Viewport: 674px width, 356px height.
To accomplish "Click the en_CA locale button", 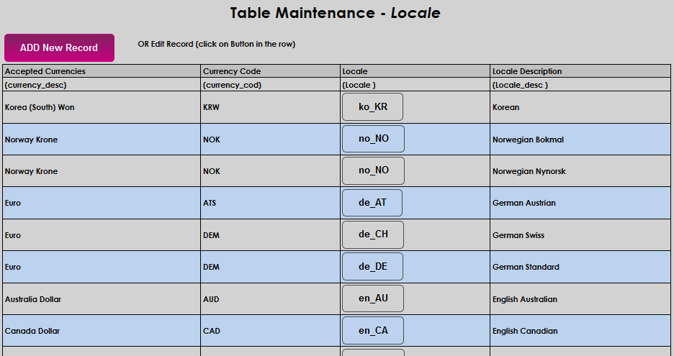I will coord(372,331).
